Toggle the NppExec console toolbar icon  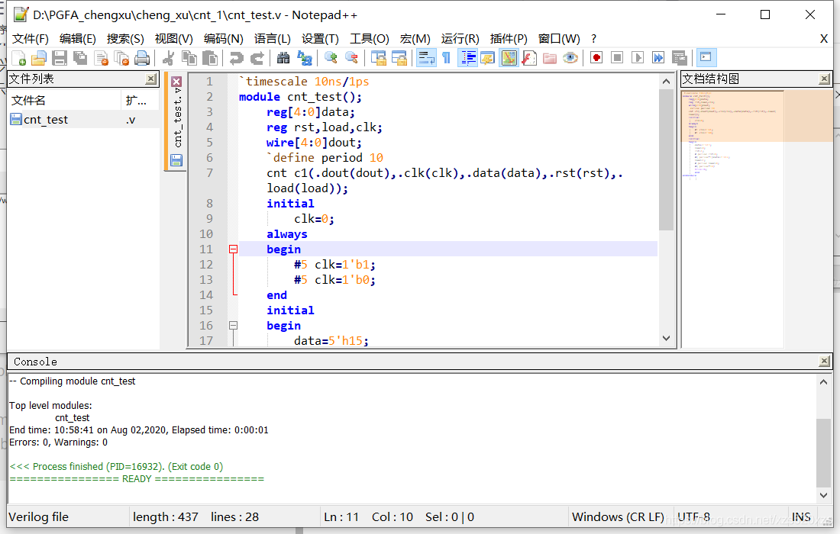pos(706,58)
